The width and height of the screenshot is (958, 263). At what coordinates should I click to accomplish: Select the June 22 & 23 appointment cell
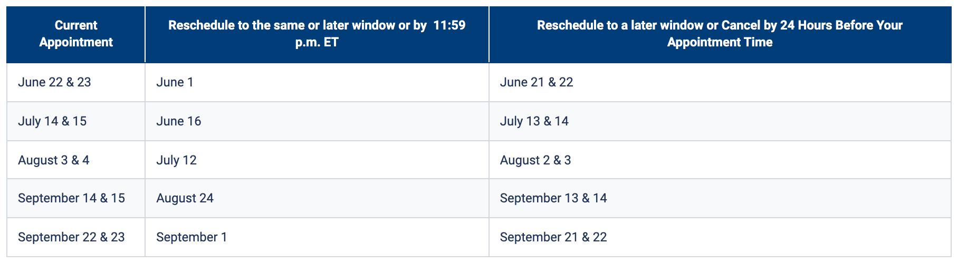(54, 82)
